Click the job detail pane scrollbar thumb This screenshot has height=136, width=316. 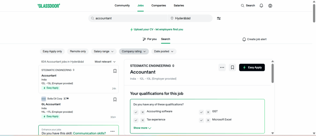272,73
